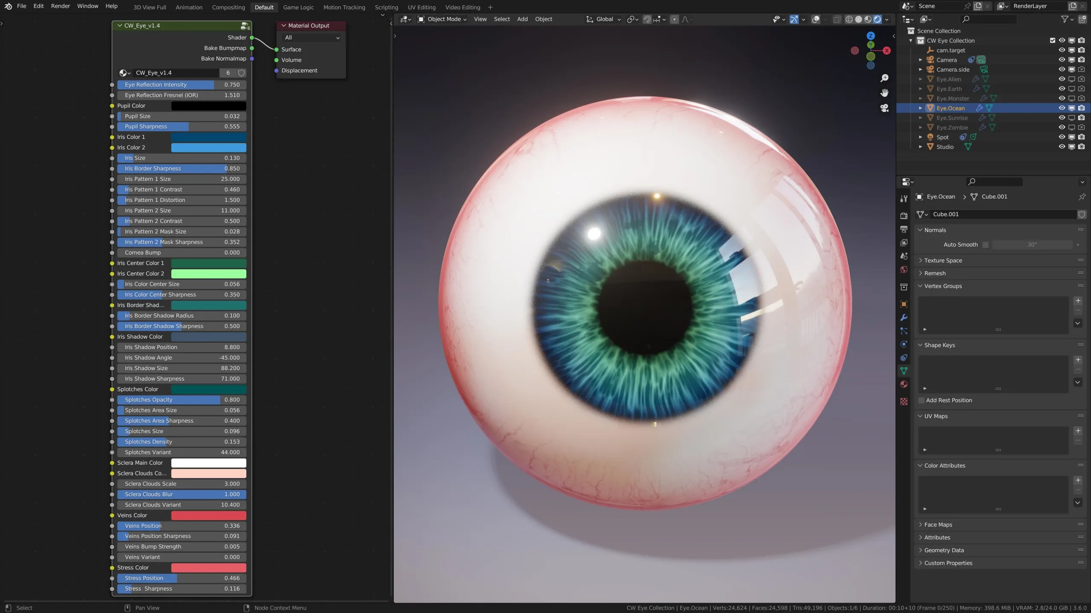
Task: Open the World properties tab
Action: point(903,269)
